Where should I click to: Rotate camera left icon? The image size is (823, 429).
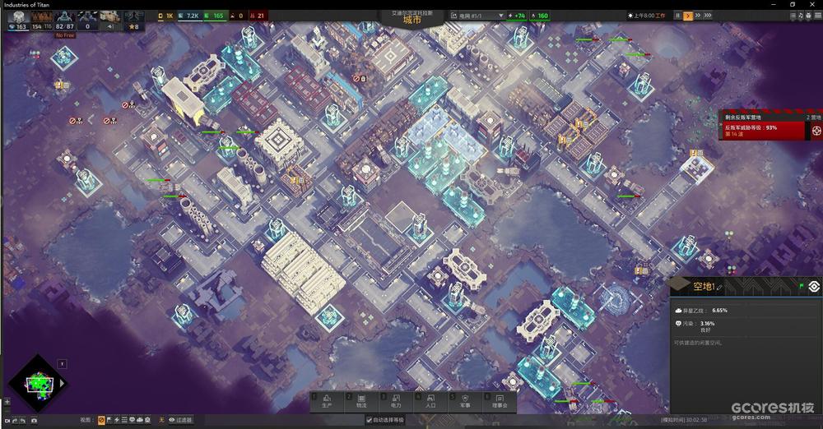[15, 421]
